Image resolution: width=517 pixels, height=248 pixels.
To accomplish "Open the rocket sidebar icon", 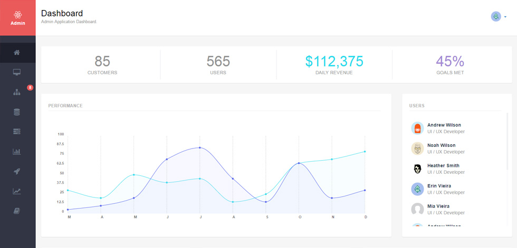I will [17, 171].
